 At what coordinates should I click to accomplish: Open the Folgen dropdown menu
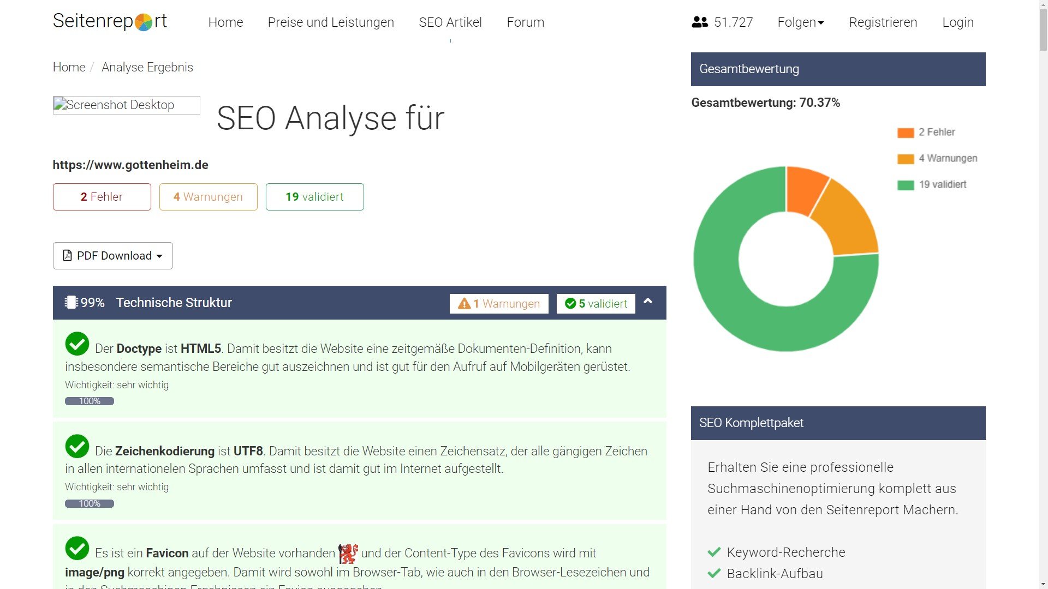pos(800,22)
